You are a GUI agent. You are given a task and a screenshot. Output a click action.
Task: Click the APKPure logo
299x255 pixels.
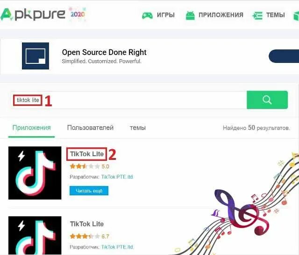point(32,14)
